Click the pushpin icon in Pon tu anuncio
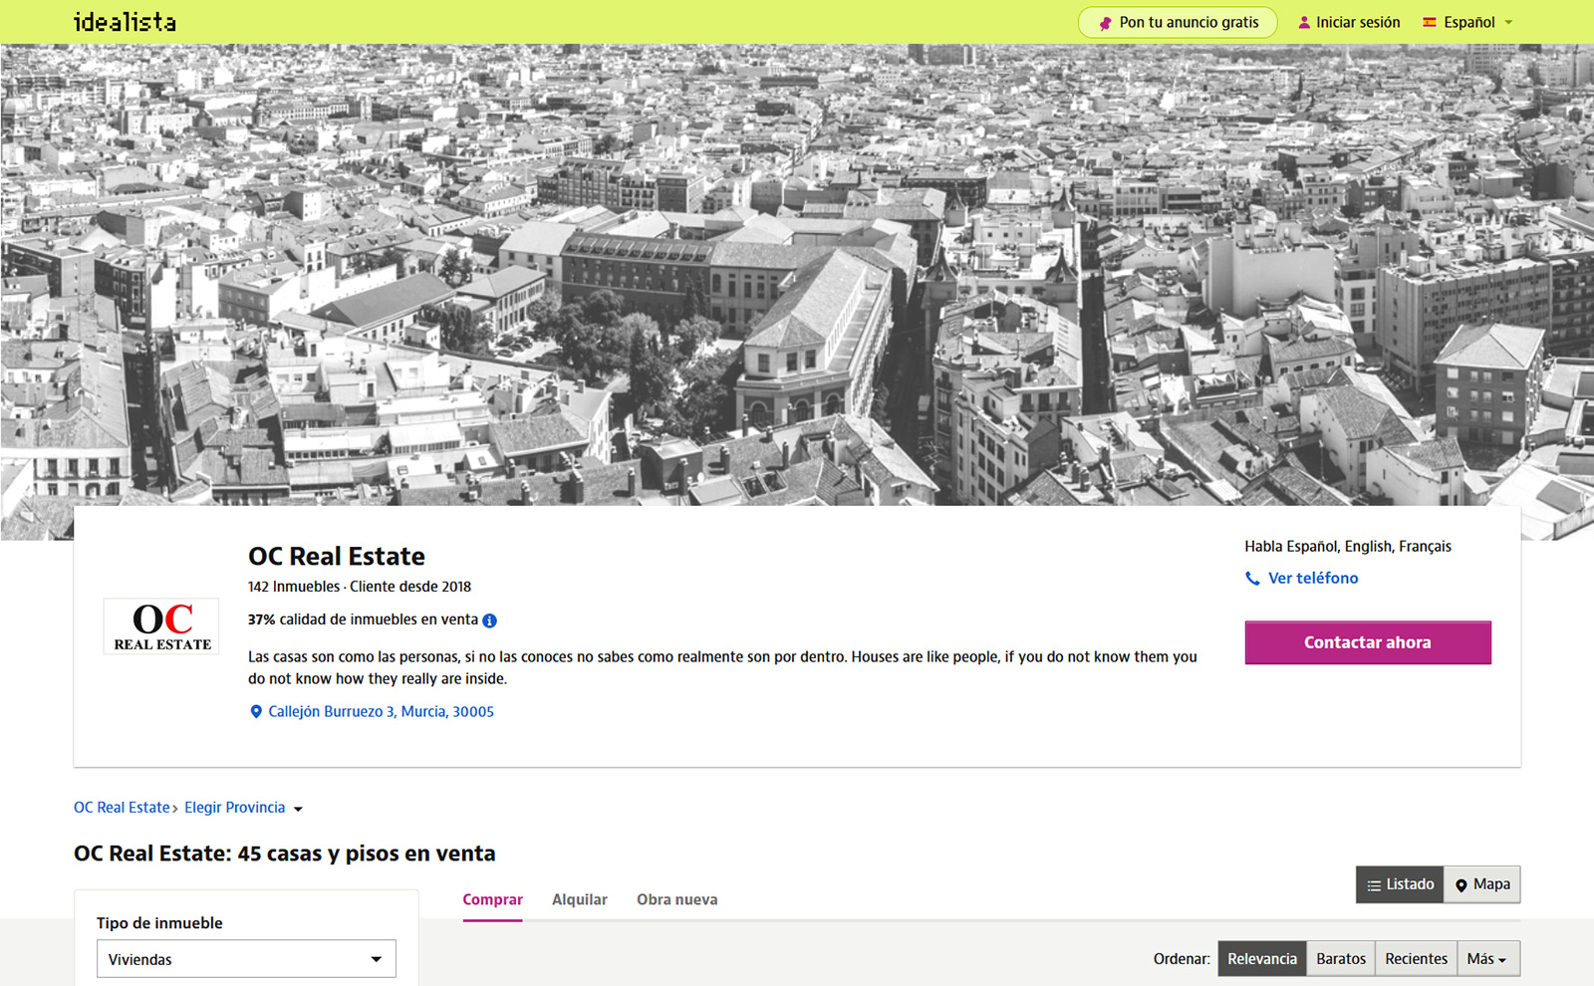The width and height of the screenshot is (1594, 986). click(x=1105, y=23)
